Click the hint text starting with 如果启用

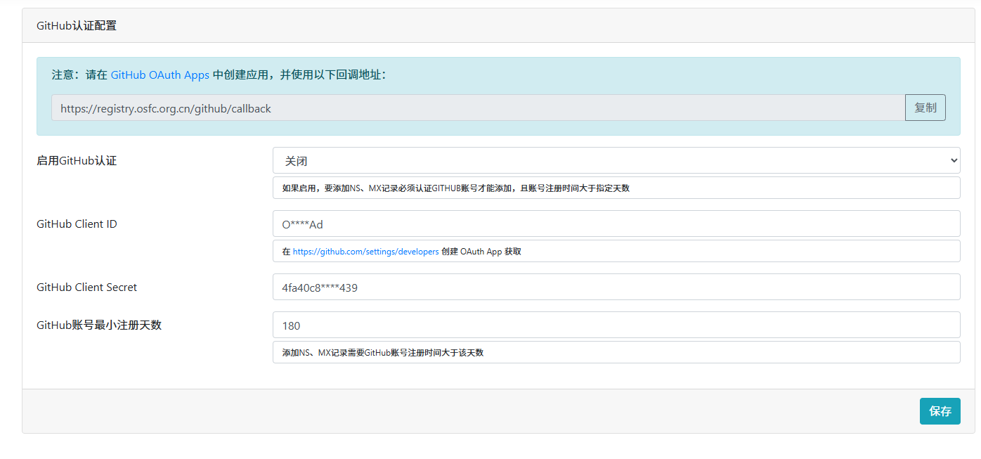point(455,188)
